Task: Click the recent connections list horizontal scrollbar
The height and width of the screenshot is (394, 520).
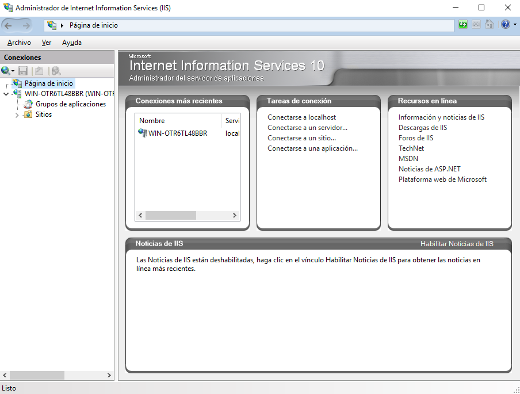Action: pos(170,215)
